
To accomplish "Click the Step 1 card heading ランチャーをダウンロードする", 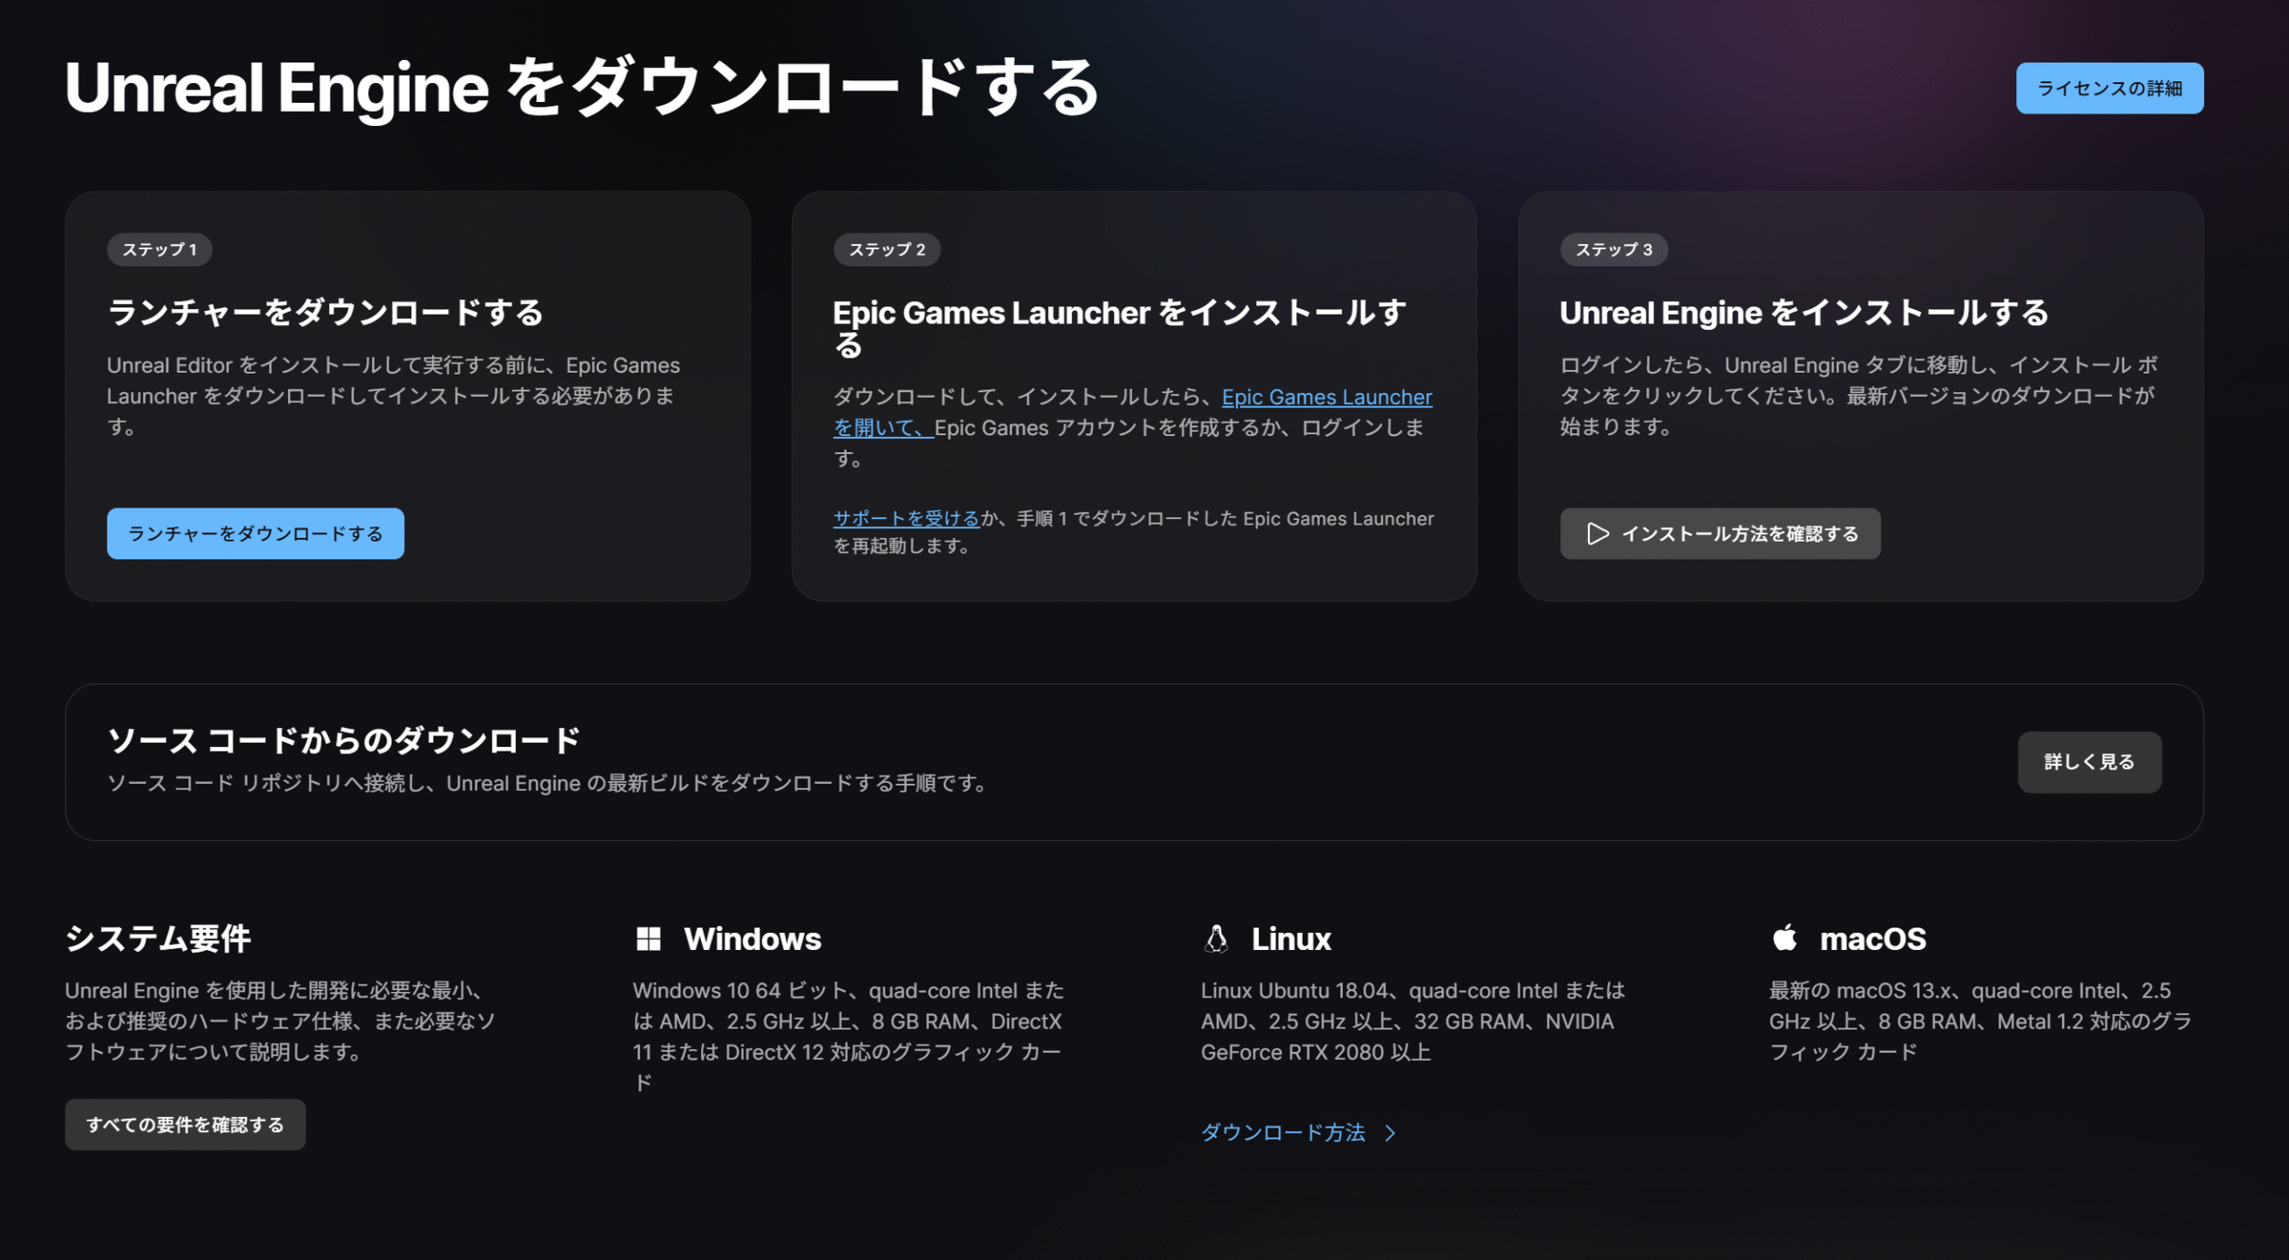I will (x=325, y=313).
